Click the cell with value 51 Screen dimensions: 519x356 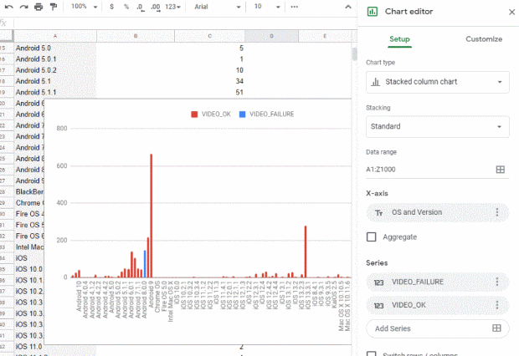tap(209, 92)
